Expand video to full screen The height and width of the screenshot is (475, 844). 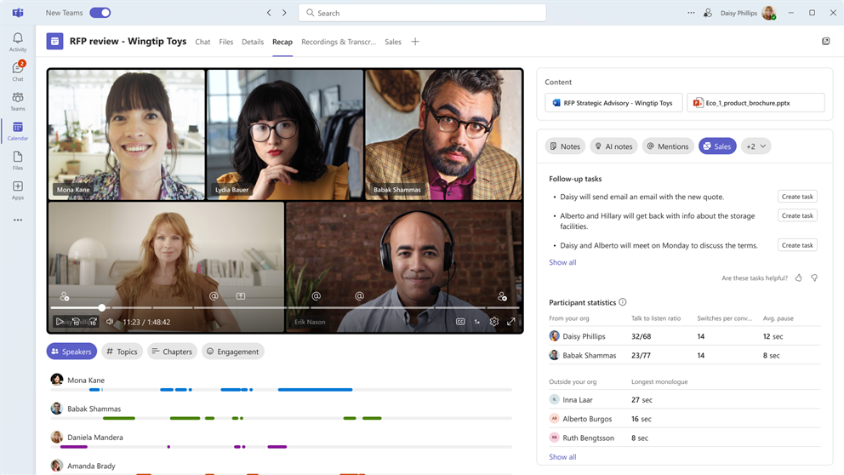point(510,322)
